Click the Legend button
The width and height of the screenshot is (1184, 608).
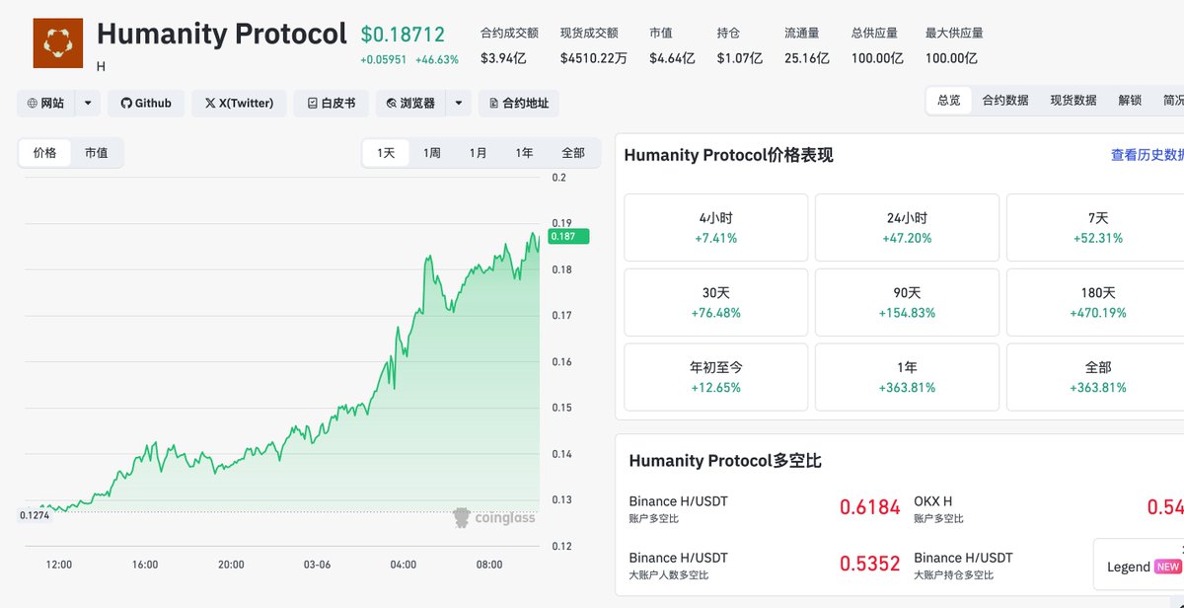point(1128,566)
